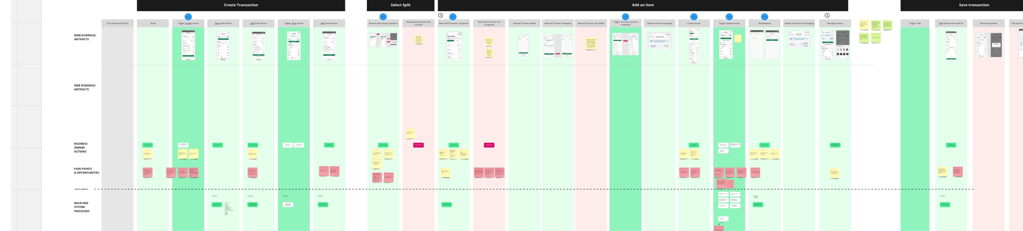
Task: Open phone mockup under Trigger: Create invoice
Action: pyautogui.click(x=188, y=45)
